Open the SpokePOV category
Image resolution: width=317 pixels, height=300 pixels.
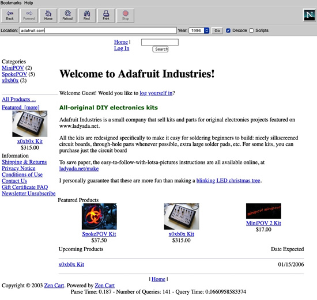click(x=14, y=74)
